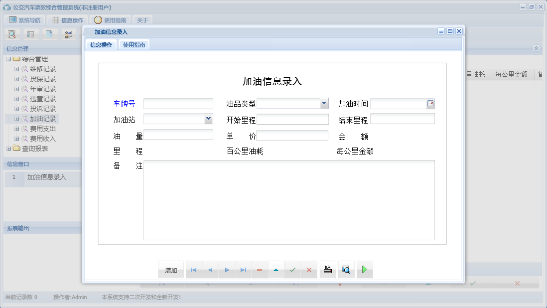
Task: Switch to the 使用指南 tab in the dialog
Action: coord(134,44)
